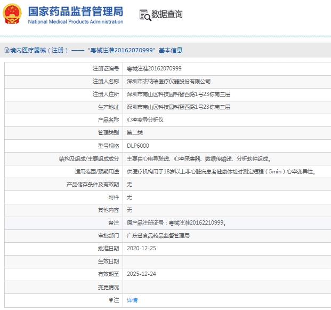Select the 生产地址 address value
This screenshot has height=310, width=331.
click(x=179, y=107)
